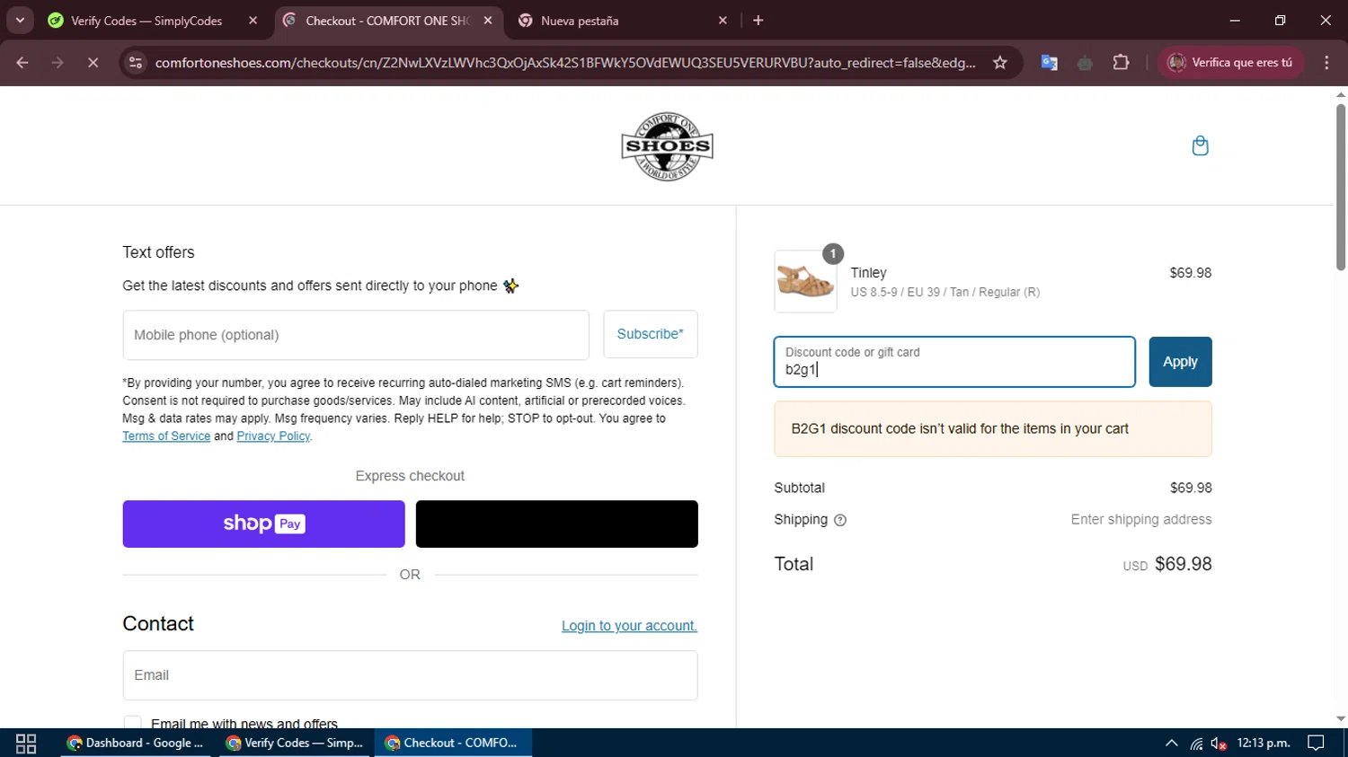Focus the Mobile phone (optional) field

point(356,335)
